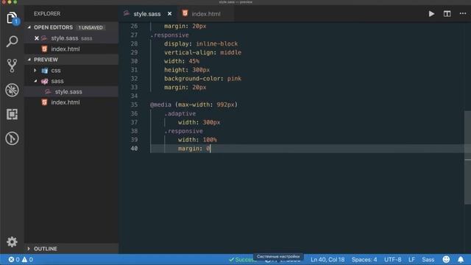Close the style.sass editor tab
Image resolution: width=471 pixels, height=265 pixels.
tap(170, 14)
